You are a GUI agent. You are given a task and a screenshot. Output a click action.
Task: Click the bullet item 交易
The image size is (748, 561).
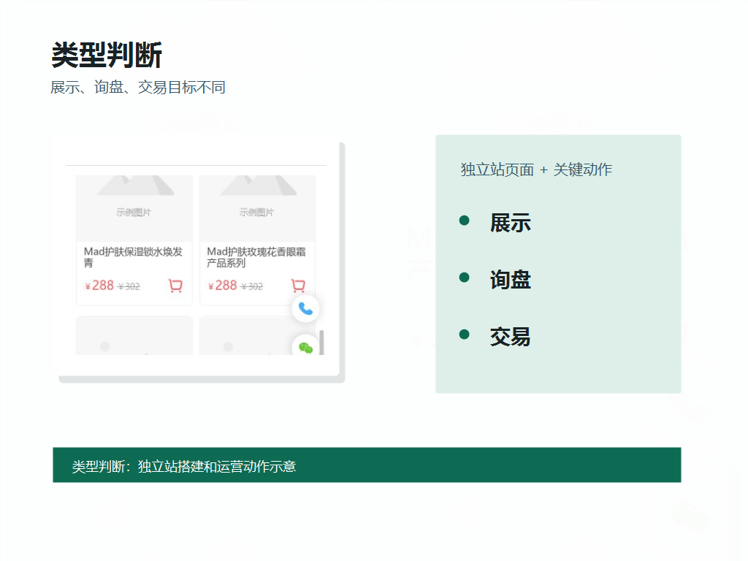510,337
